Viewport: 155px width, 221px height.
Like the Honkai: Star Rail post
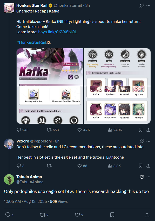click(x=84, y=130)
